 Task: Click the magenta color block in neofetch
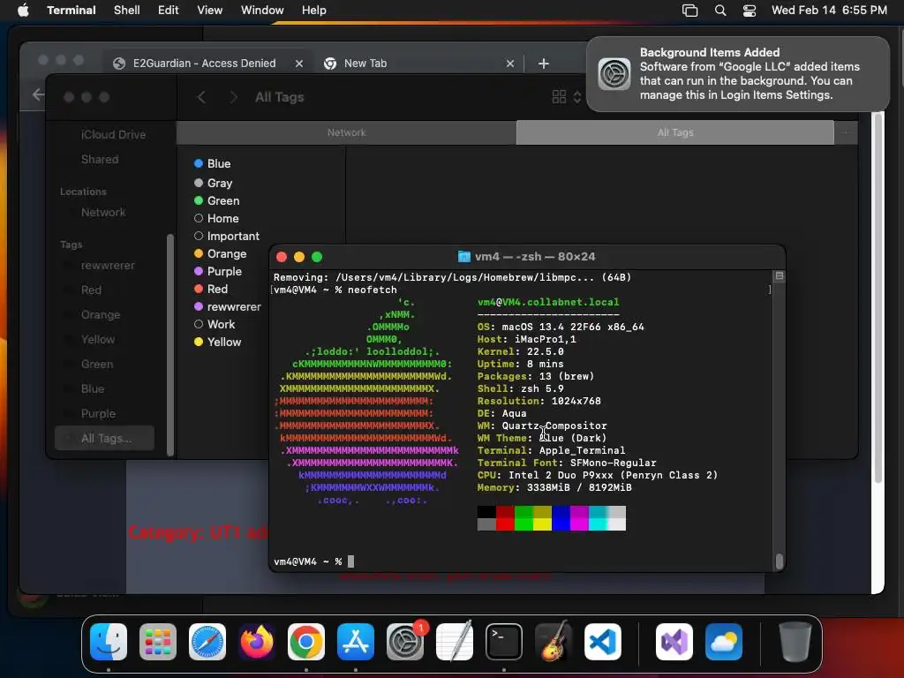[x=579, y=517]
